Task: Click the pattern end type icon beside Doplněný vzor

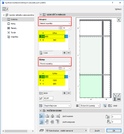Action: click(40, 106)
